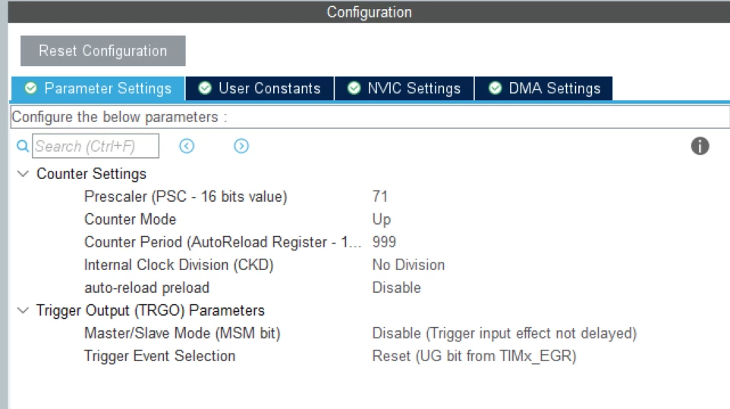Collapse the Counter Settings group
The height and width of the screenshot is (409, 730).
(23, 174)
